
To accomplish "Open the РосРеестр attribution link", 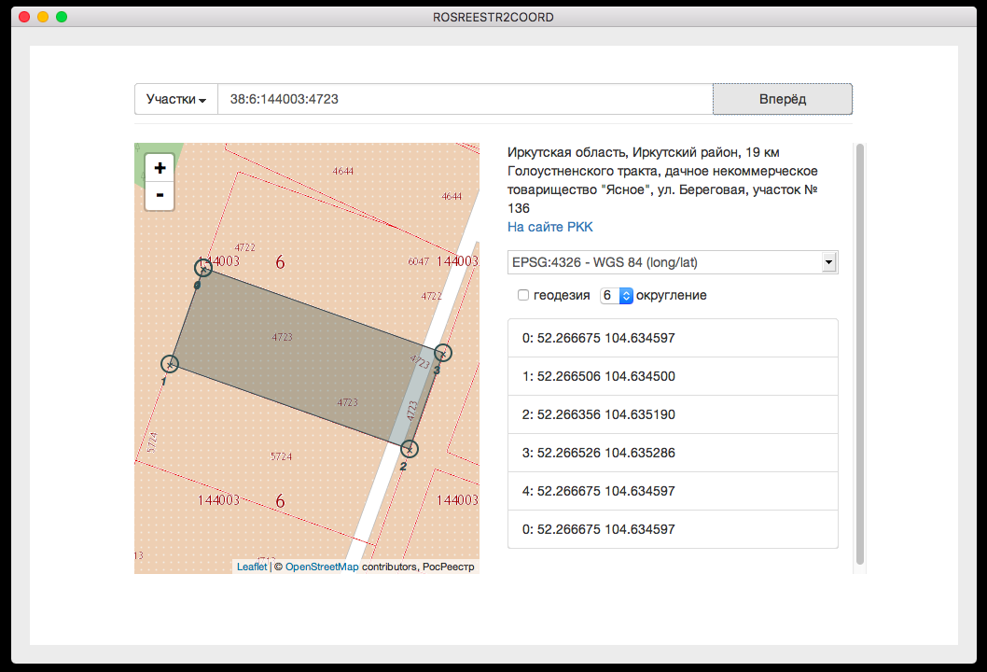I will [450, 567].
